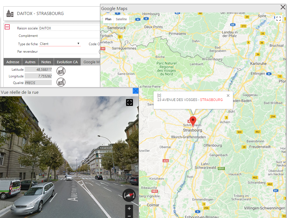This screenshot has height=218, width=287.
Task: Click the Sarrebruck label on the map
Action: 116,28
